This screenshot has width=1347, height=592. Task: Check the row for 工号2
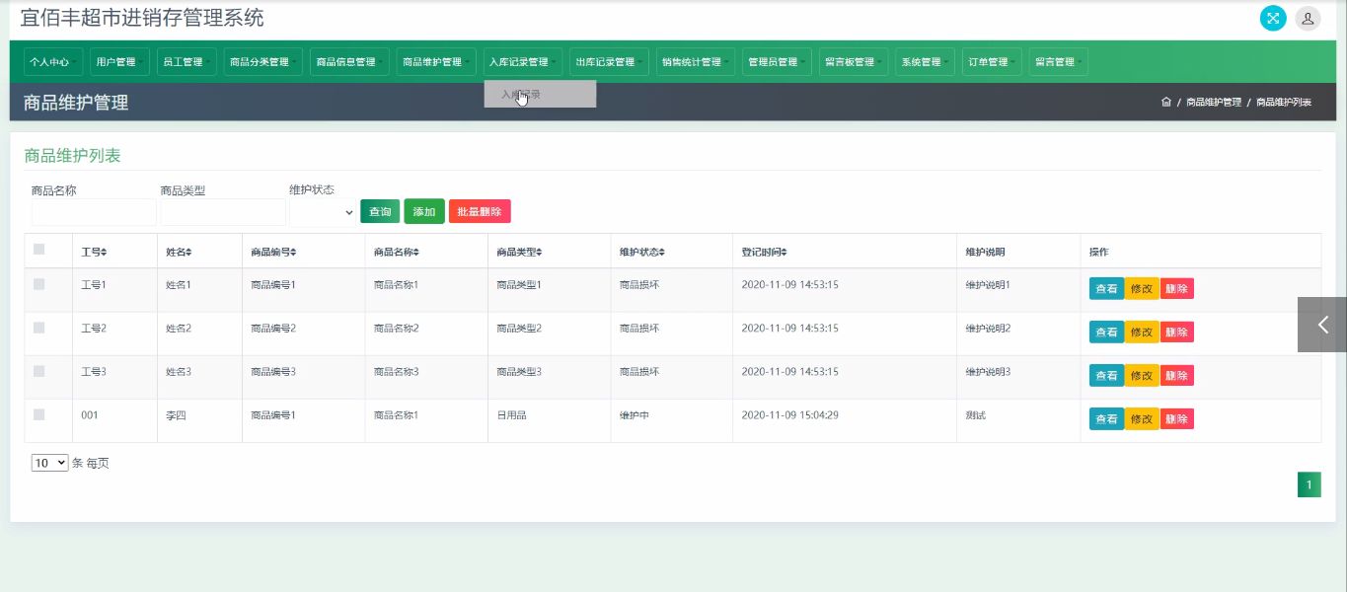[39, 328]
